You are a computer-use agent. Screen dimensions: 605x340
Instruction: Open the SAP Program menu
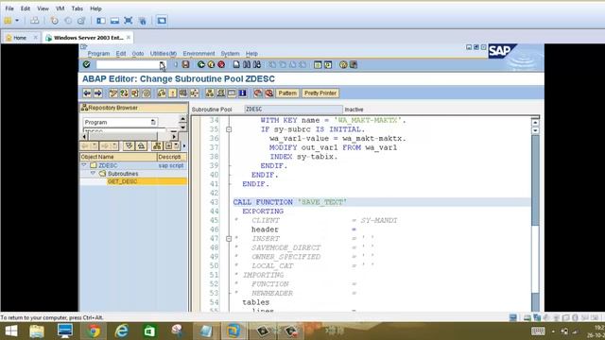(98, 54)
